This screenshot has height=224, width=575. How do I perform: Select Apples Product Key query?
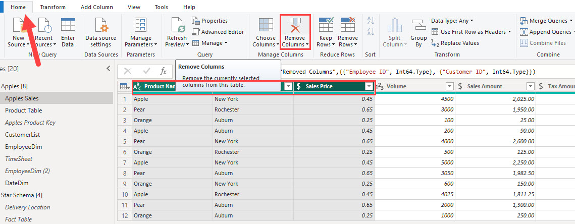tap(57, 123)
